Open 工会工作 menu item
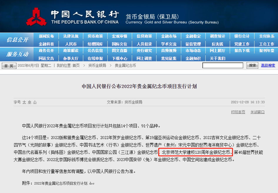The width and height of the screenshot is (278, 193). click(x=267, y=44)
